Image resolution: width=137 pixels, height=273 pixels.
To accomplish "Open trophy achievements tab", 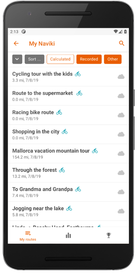I will coord(109,235).
